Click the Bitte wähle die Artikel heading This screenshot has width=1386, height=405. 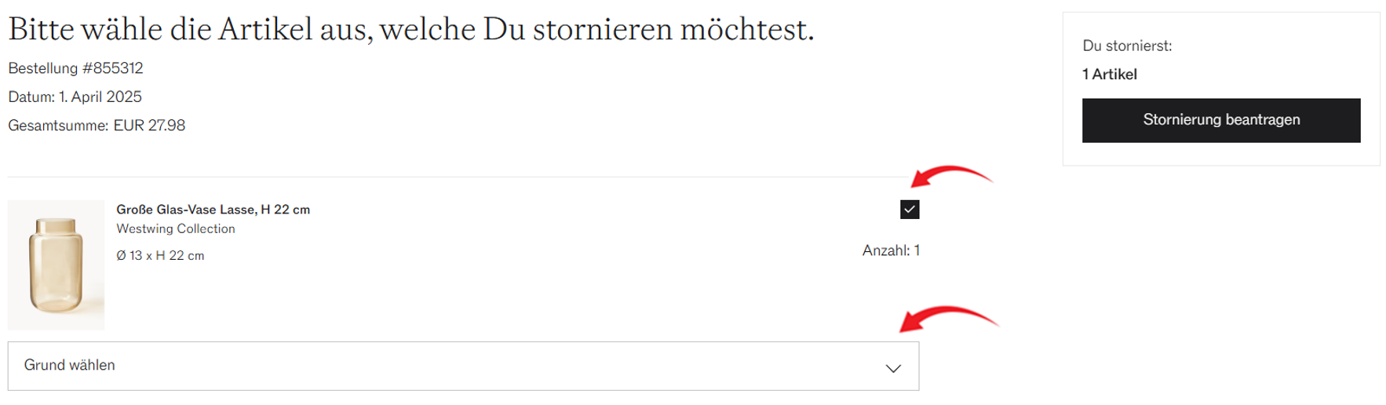click(x=411, y=30)
